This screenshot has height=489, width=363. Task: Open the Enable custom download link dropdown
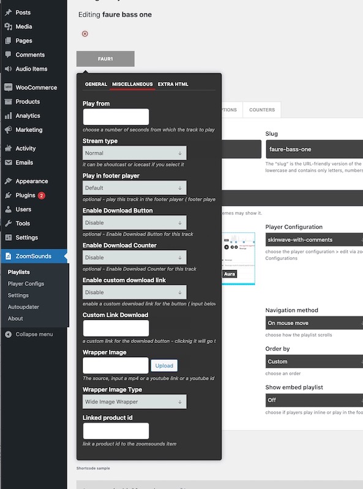coord(135,292)
